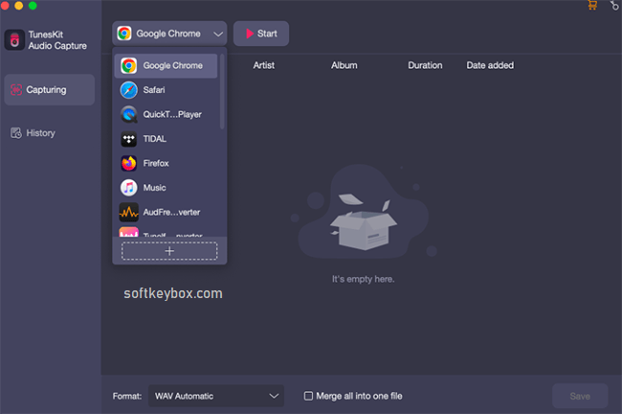Choose Music from the program list

[x=166, y=188]
